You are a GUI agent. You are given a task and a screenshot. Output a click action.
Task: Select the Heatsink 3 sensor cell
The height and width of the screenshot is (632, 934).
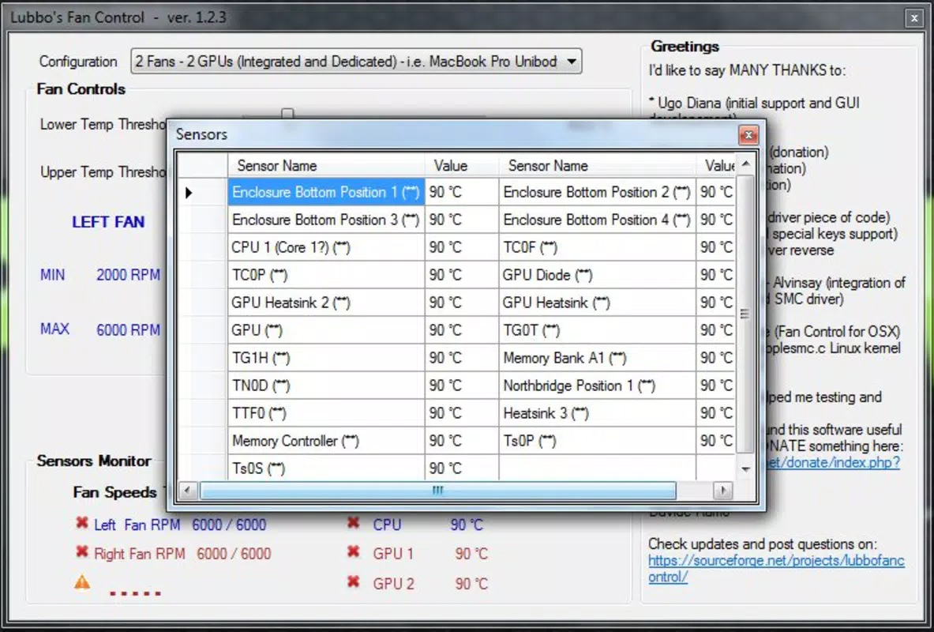click(597, 412)
